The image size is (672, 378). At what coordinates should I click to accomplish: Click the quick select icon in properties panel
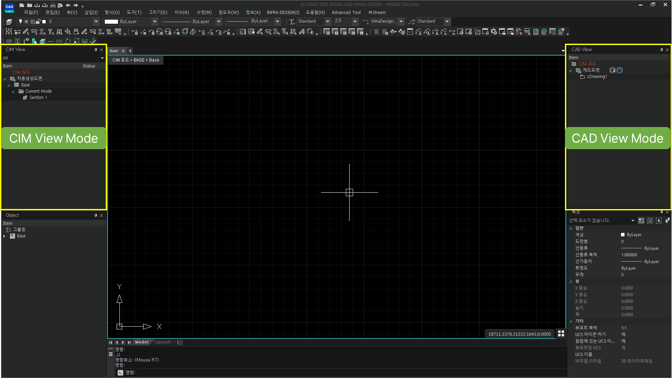pyautogui.click(x=668, y=220)
